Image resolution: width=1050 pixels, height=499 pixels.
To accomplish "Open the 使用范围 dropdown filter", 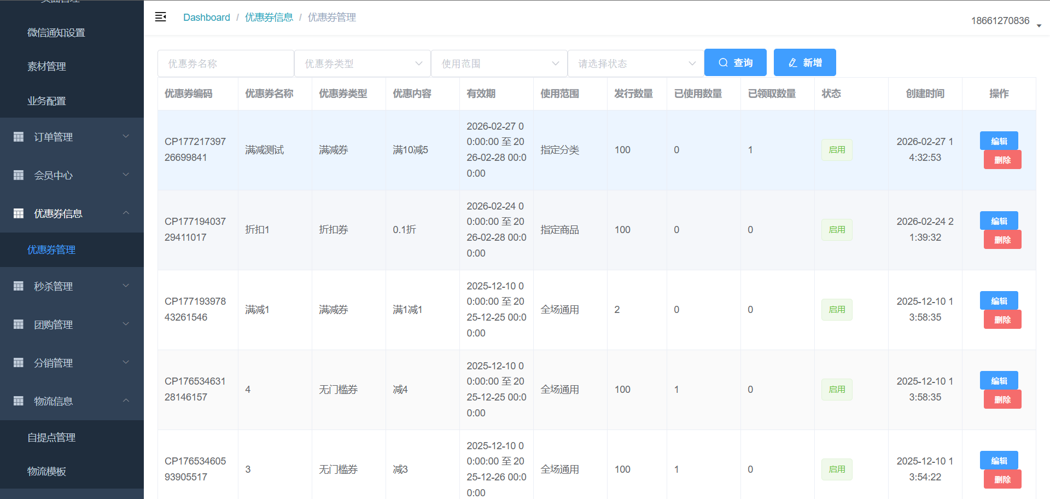I will pos(499,63).
